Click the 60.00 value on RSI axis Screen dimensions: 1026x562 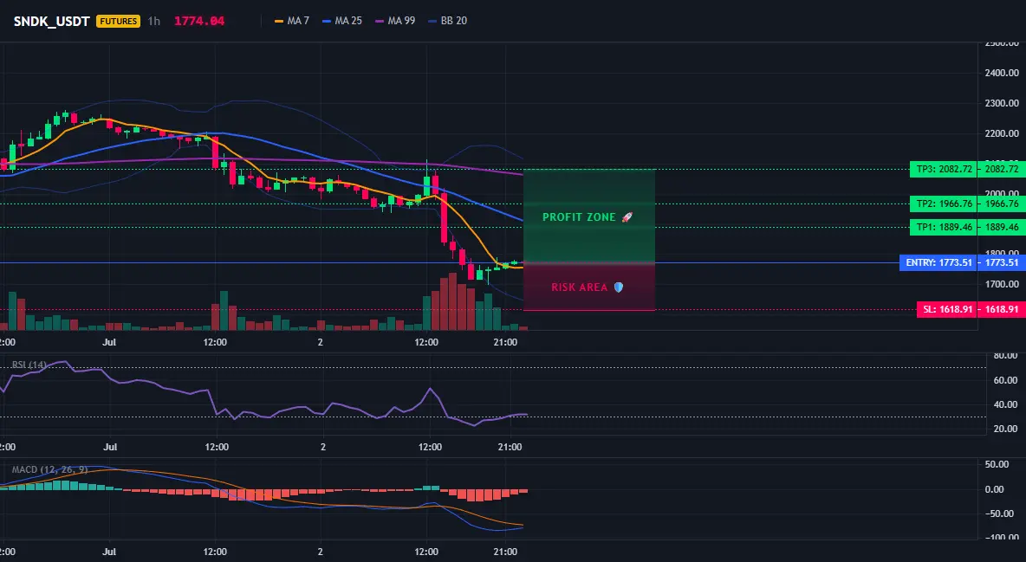(1006, 380)
